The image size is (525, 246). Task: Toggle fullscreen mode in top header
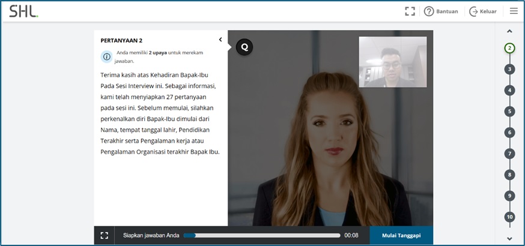(x=410, y=11)
